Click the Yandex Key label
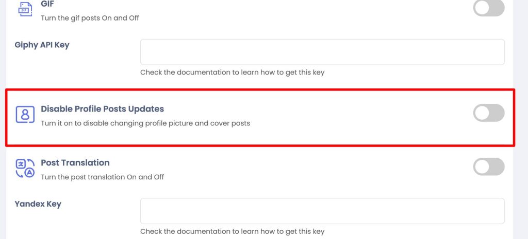Image resolution: width=528 pixels, height=239 pixels. click(38, 204)
